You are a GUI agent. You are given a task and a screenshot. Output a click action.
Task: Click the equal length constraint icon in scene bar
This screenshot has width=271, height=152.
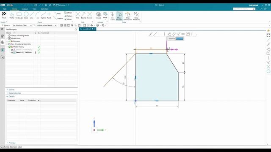pyautogui.click(x=183, y=34)
